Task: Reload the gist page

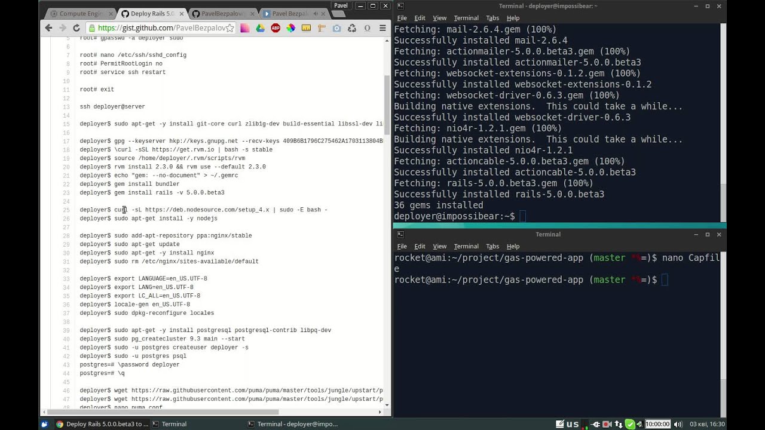Action: pyautogui.click(x=76, y=28)
